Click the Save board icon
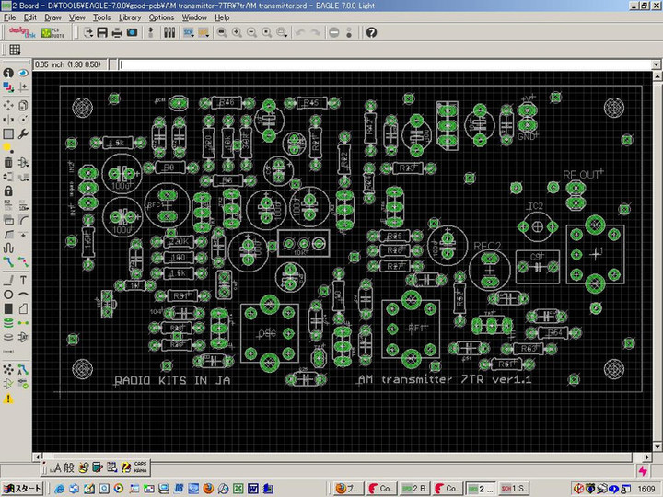The height and width of the screenshot is (497, 663). coord(103,32)
